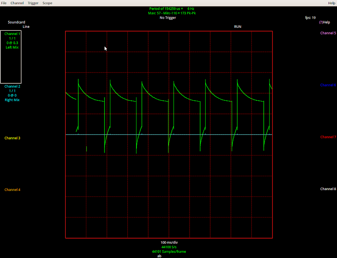Toggle the RUN state indicator

[238, 27]
